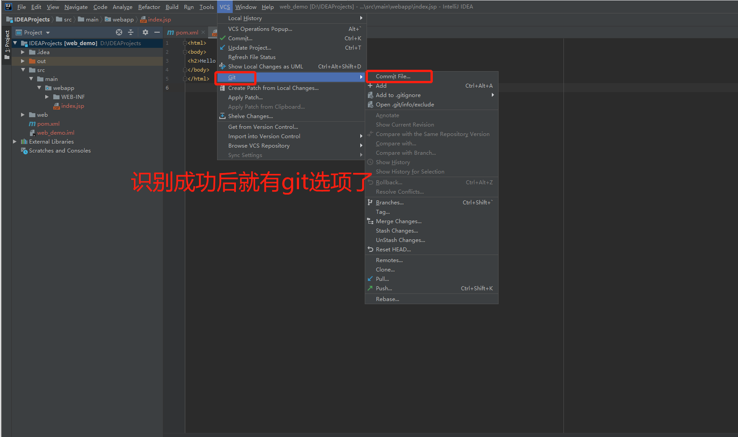This screenshot has height=437, width=738.
Task: Click the Merge Changes icon
Action: point(370,221)
